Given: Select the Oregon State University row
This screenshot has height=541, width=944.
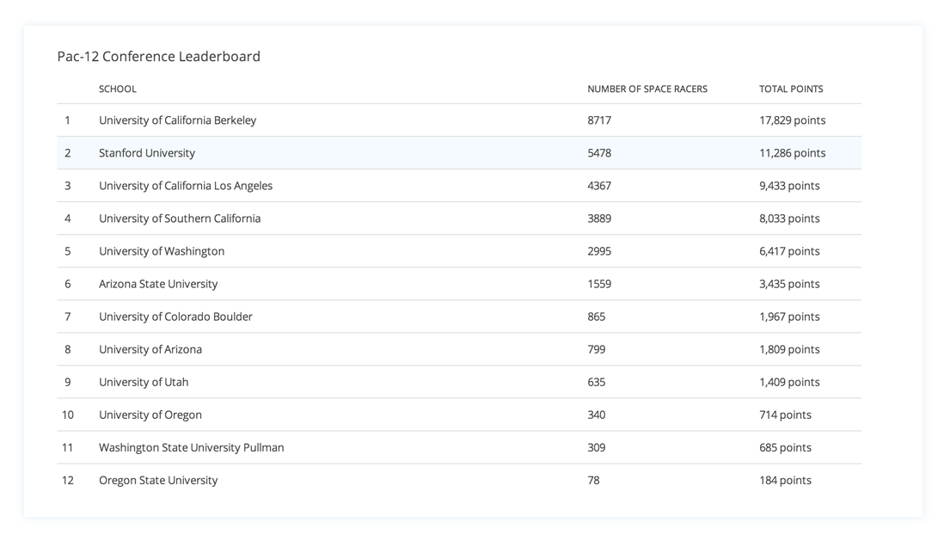Looking at the screenshot, I should 158,480.
